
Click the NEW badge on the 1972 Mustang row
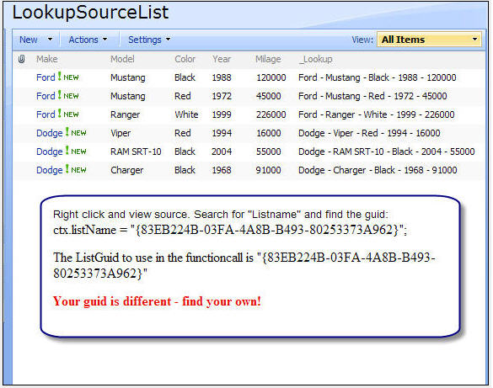(68, 96)
